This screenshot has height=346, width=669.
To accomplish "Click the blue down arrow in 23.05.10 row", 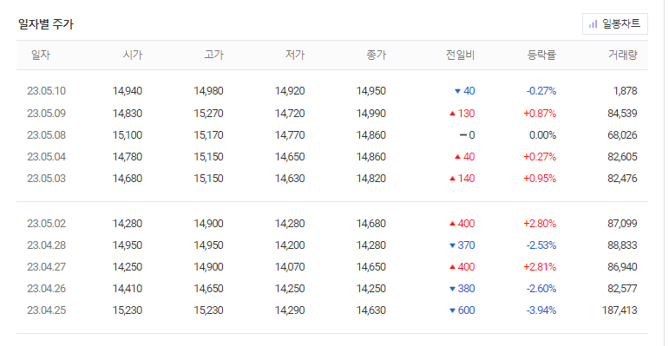I will (458, 91).
